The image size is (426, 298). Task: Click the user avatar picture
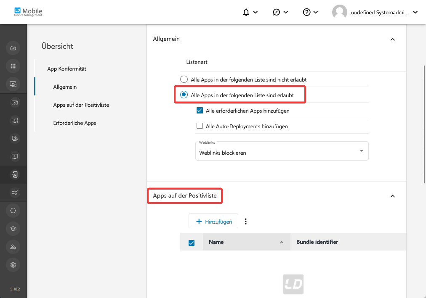(340, 12)
